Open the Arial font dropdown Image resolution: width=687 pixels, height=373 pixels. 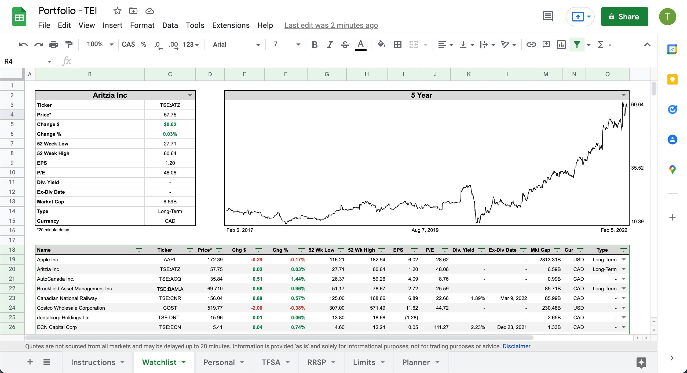click(x=236, y=45)
